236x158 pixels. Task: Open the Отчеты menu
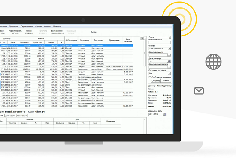click(48, 27)
